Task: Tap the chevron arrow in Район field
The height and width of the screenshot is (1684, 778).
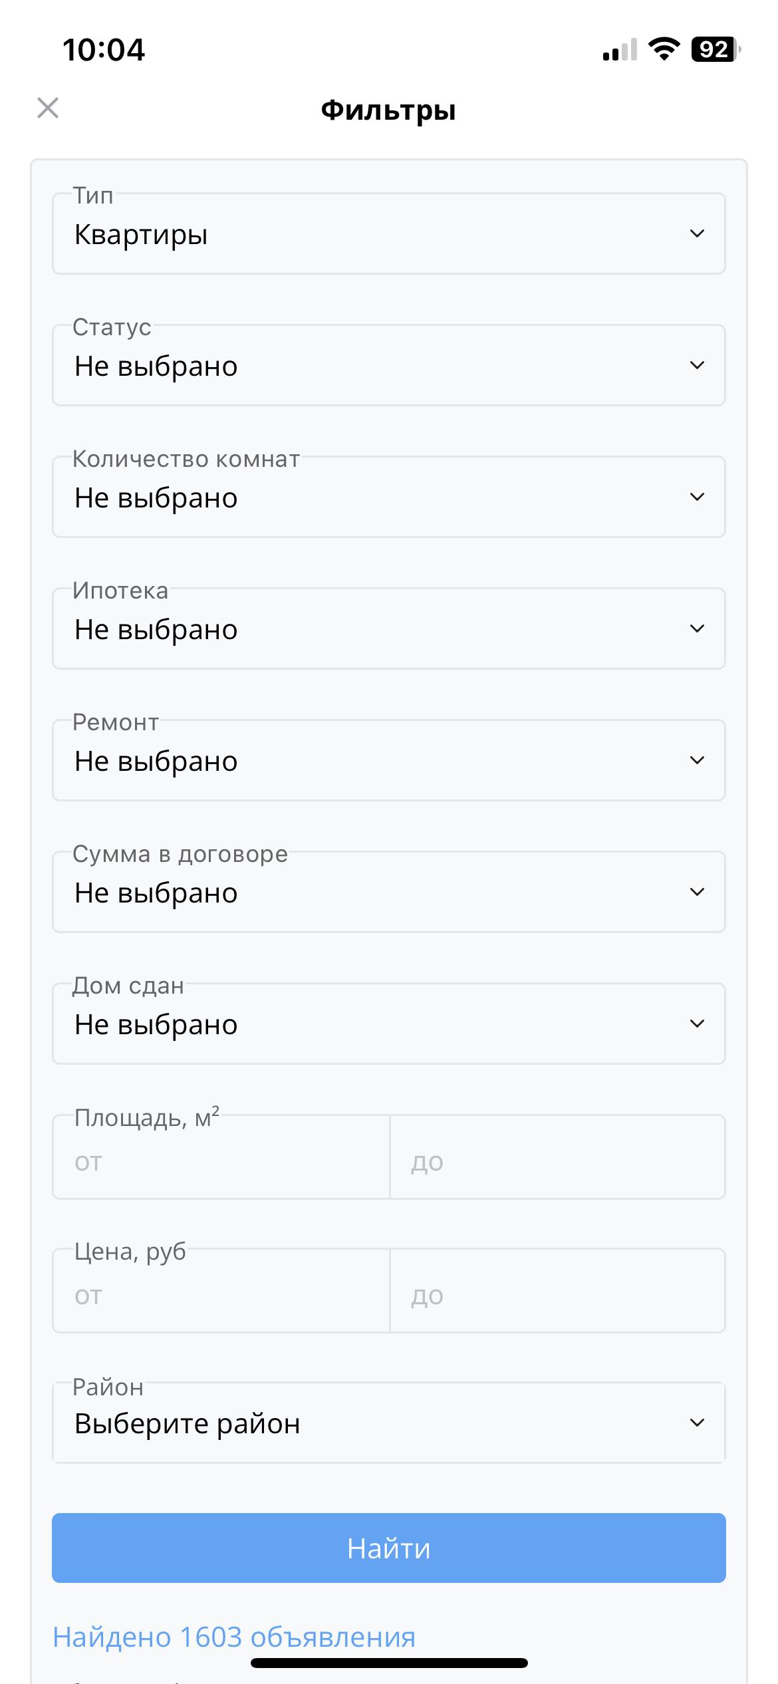Action: (697, 1423)
